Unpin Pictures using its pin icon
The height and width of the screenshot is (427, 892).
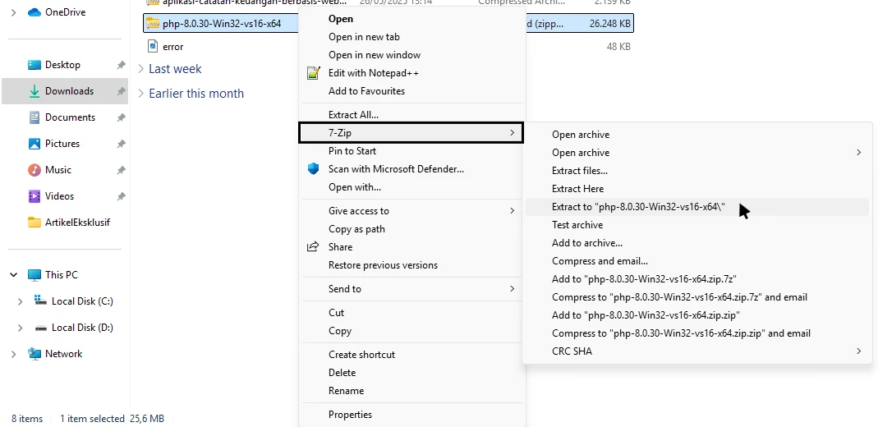point(121,143)
